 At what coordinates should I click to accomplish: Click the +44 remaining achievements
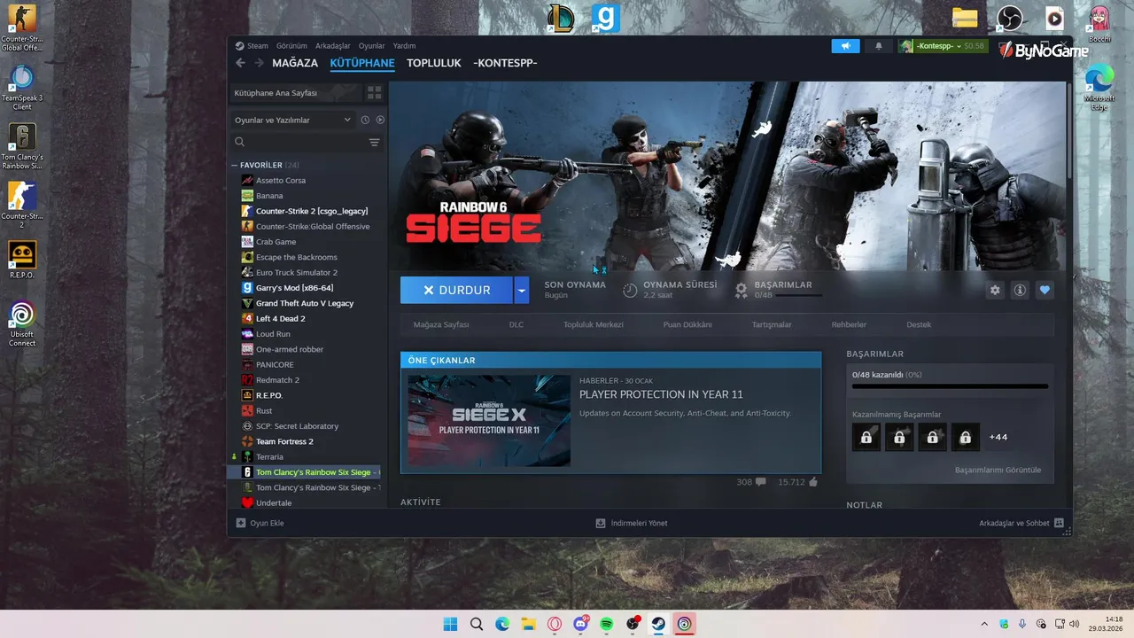[998, 437]
